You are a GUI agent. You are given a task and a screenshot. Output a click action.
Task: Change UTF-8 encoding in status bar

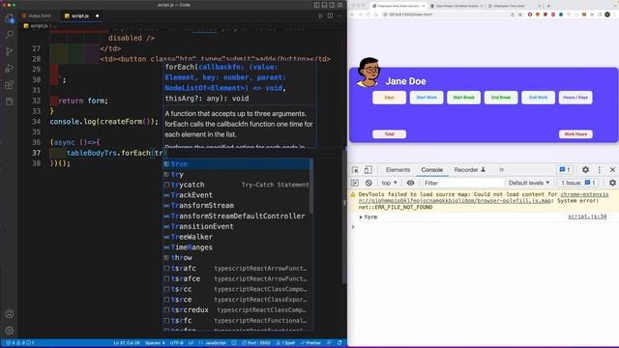tap(176, 343)
